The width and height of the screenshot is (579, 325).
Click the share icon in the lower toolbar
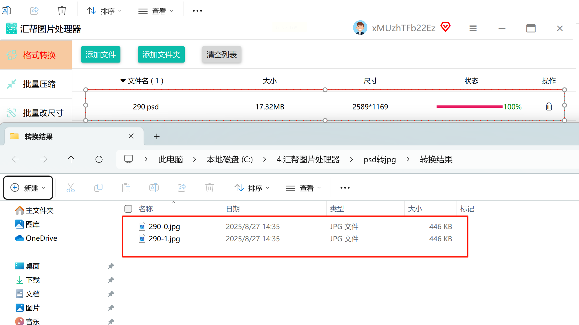pos(182,188)
